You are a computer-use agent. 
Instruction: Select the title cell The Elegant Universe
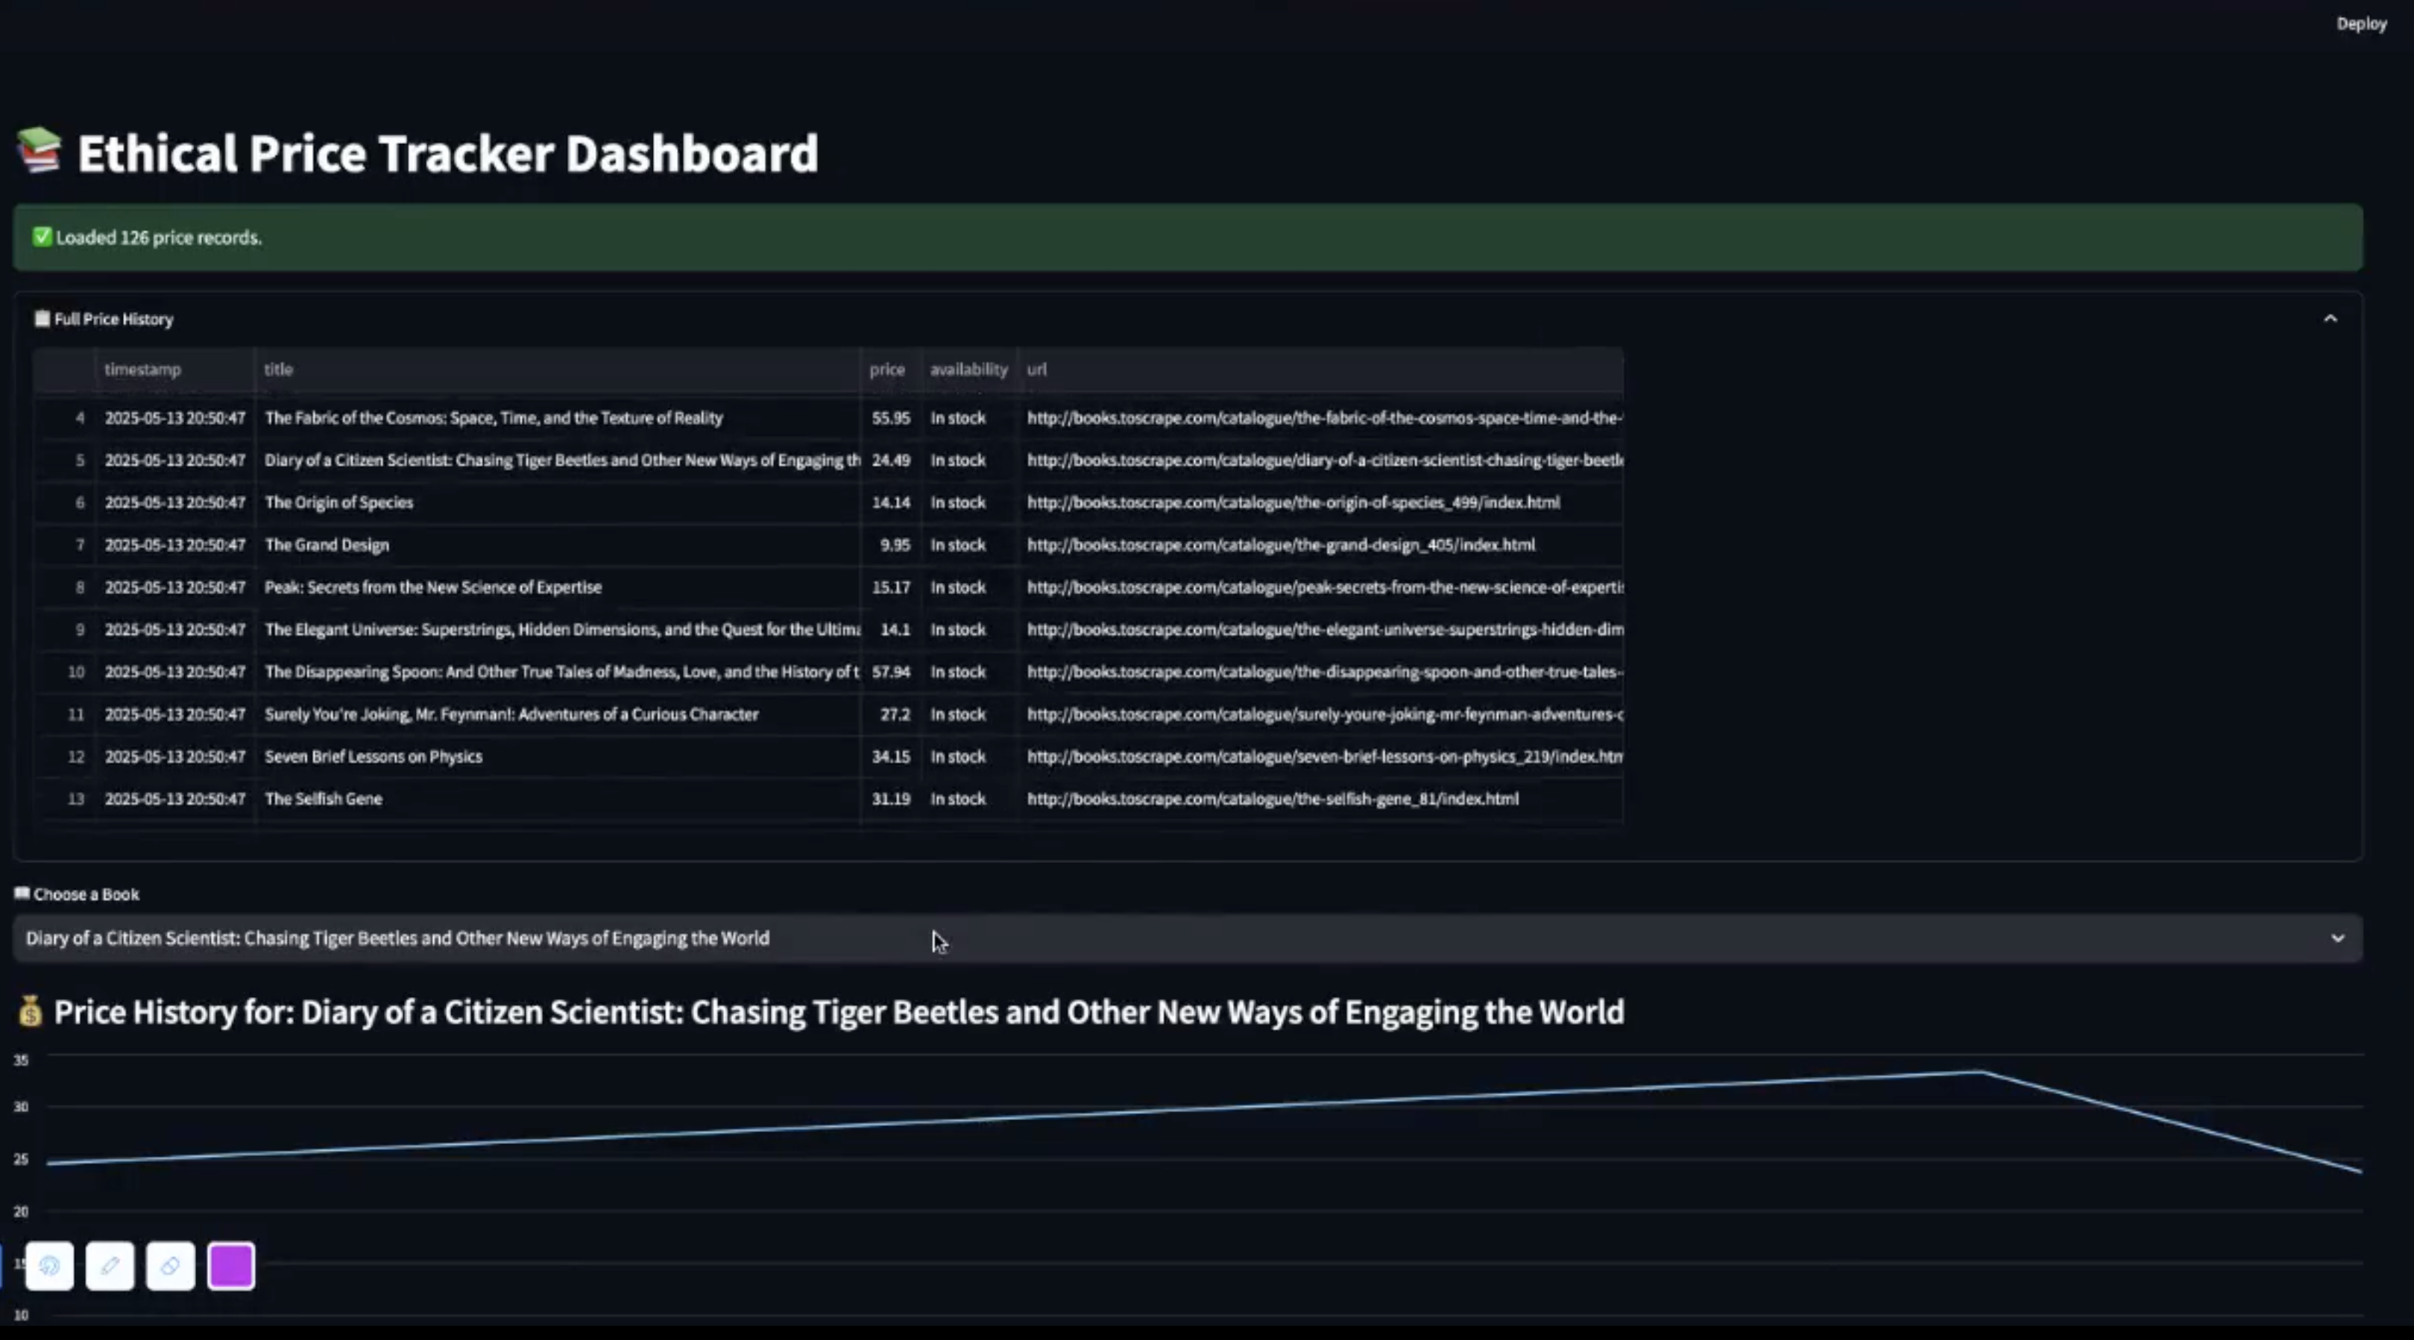coord(558,629)
